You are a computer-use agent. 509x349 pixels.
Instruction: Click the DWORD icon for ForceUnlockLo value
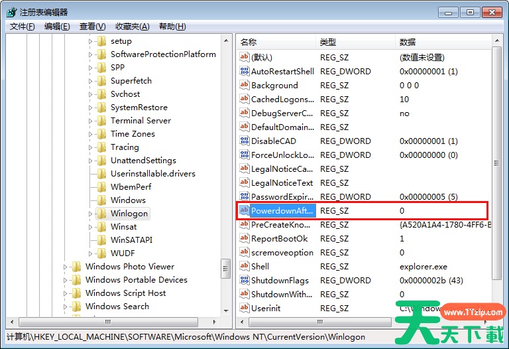point(244,155)
